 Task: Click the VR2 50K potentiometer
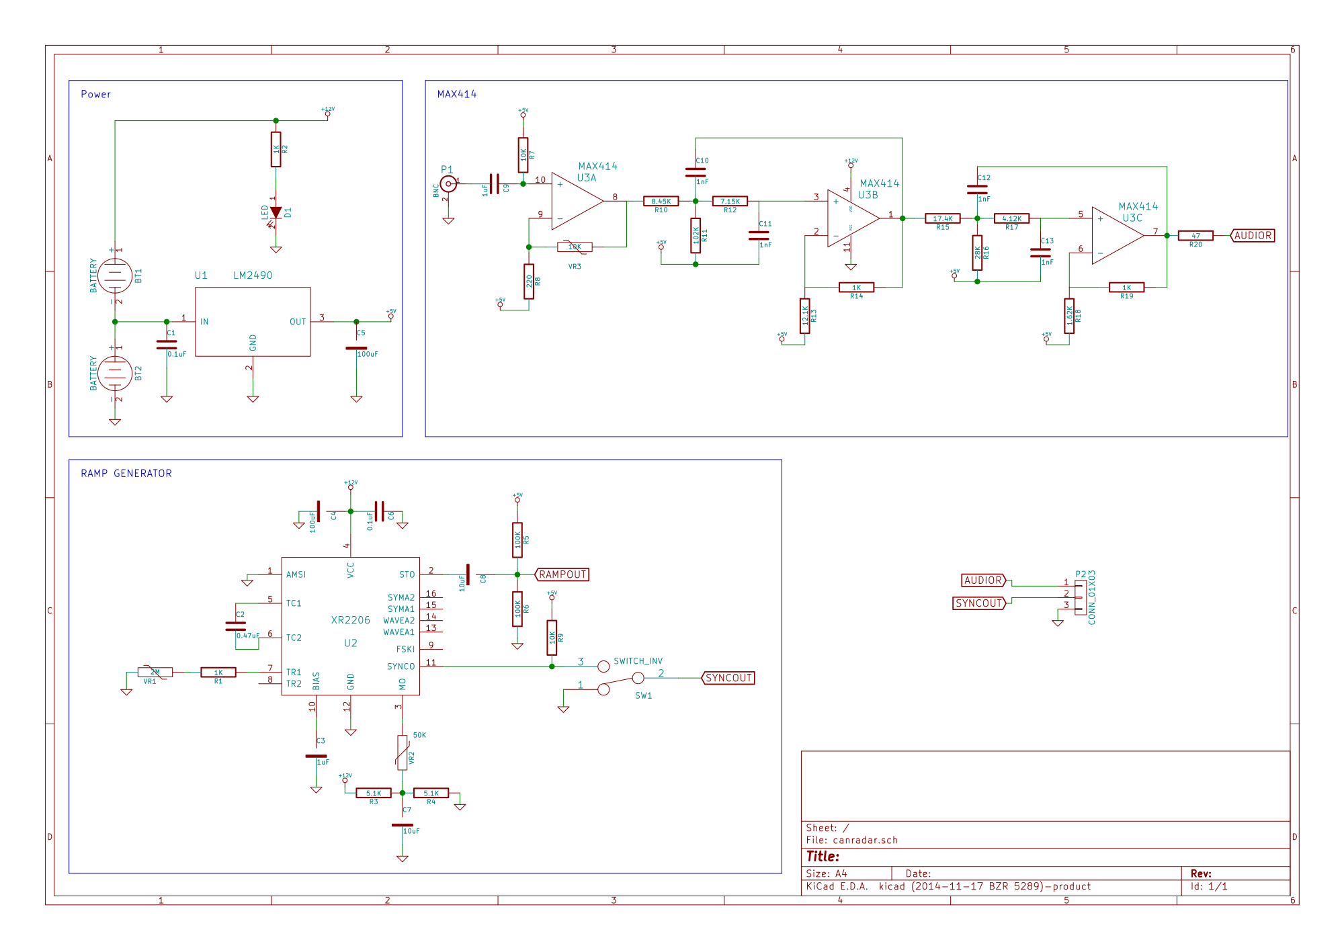(x=402, y=752)
